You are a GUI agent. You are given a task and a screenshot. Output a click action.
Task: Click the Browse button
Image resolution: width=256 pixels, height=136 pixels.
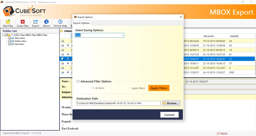tap(171, 103)
